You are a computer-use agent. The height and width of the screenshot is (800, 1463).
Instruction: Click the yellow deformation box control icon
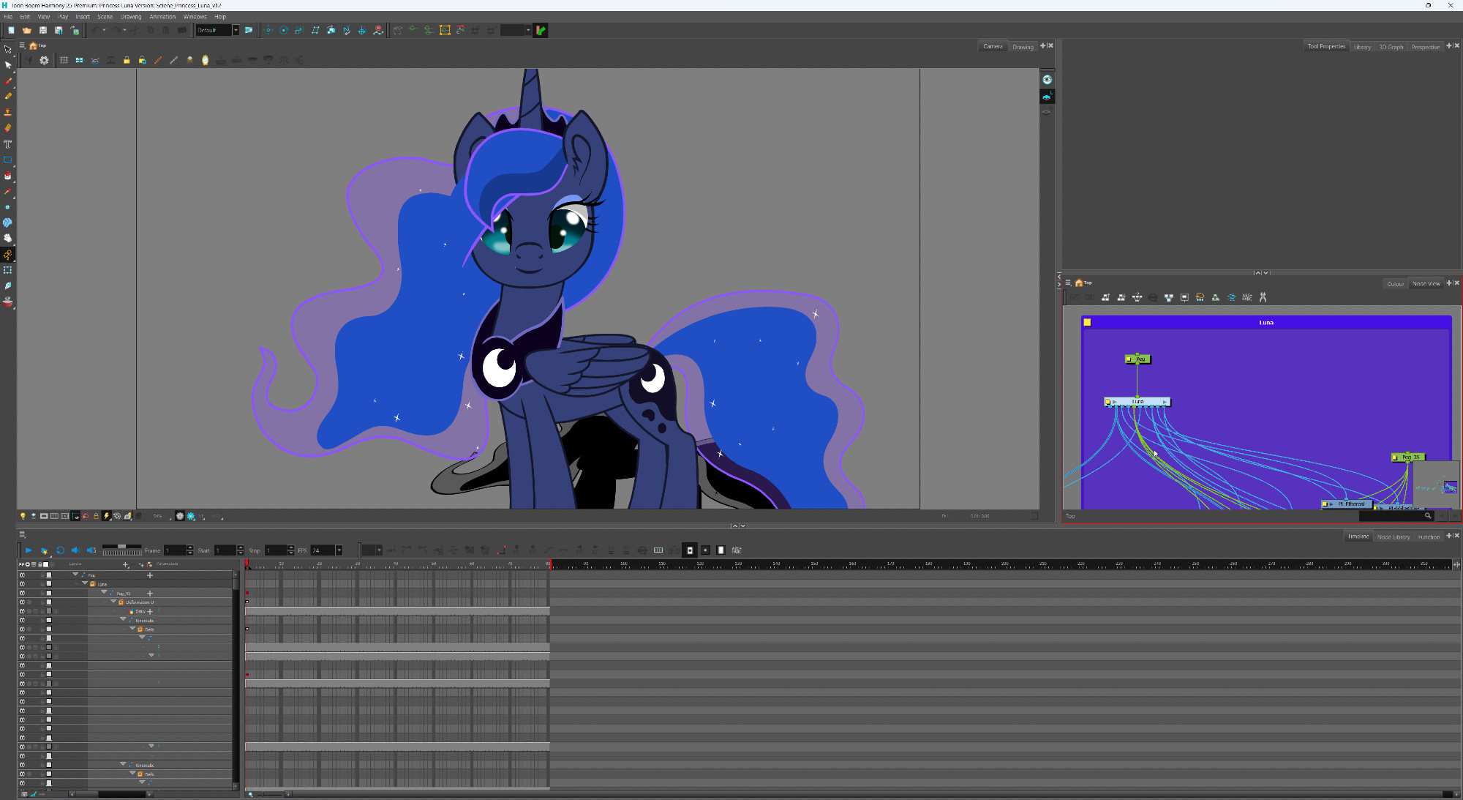pos(445,30)
